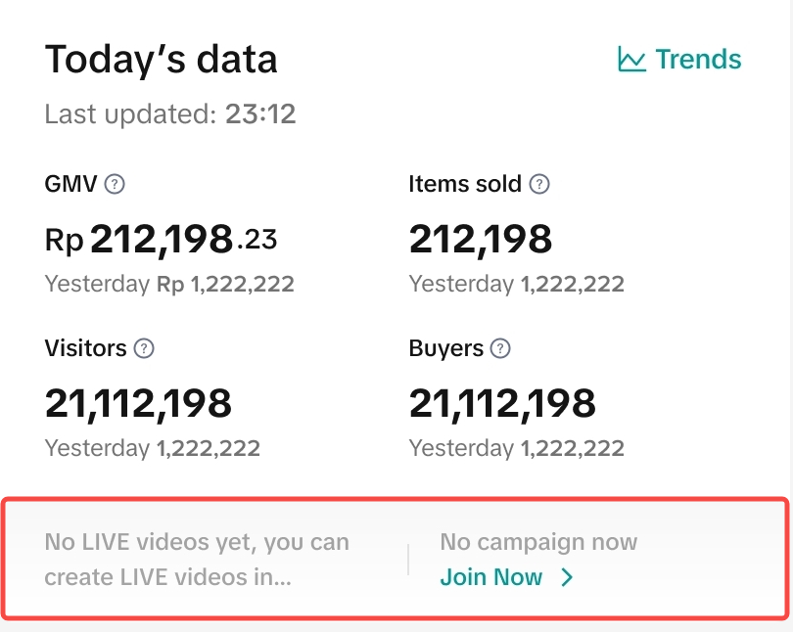
Task: Click the Join Now campaign link
Action: point(491,577)
